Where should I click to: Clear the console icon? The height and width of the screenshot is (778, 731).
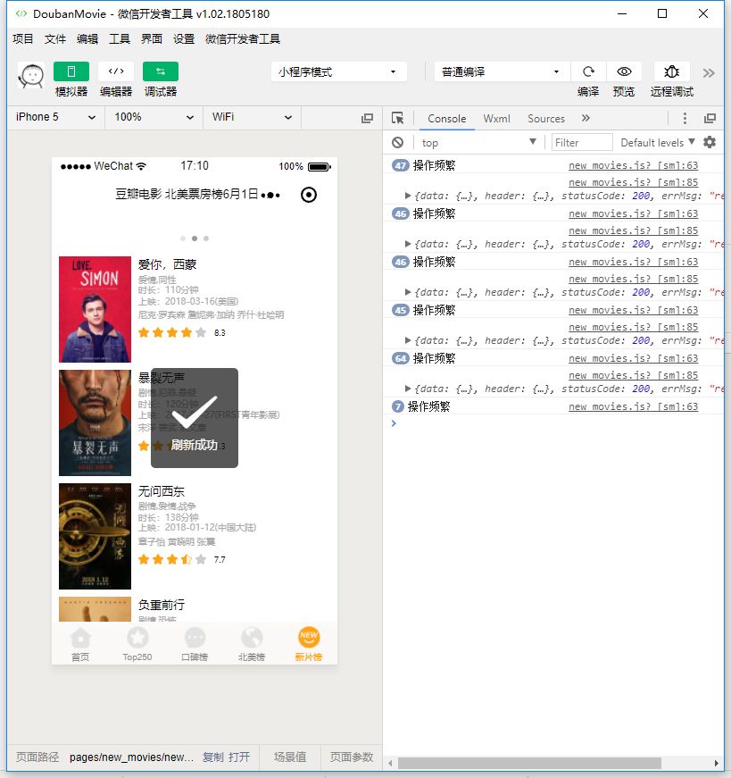click(x=398, y=143)
